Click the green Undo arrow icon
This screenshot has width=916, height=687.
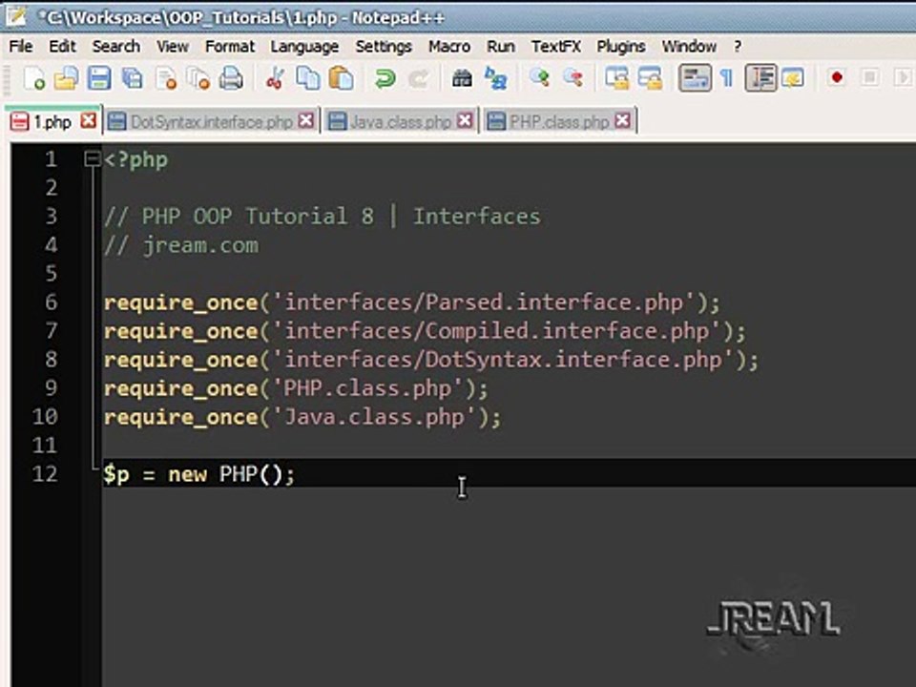(x=385, y=77)
